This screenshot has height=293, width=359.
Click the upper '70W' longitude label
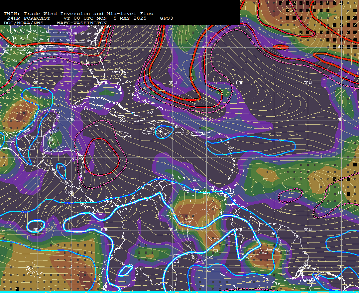pos(173,83)
